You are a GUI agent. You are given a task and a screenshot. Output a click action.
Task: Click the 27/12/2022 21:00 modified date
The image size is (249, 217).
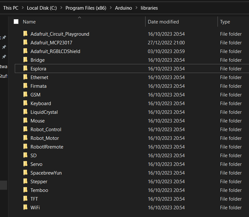click(166, 42)
